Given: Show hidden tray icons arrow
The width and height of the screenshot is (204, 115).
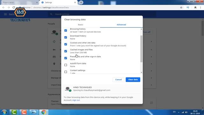Looking at the screenshot, I should tap(178, 112).
